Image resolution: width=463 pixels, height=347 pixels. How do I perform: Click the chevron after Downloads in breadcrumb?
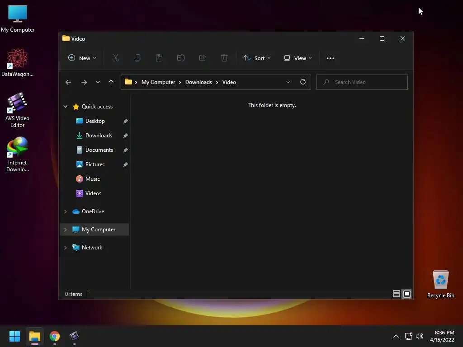(x=217, y=82)
